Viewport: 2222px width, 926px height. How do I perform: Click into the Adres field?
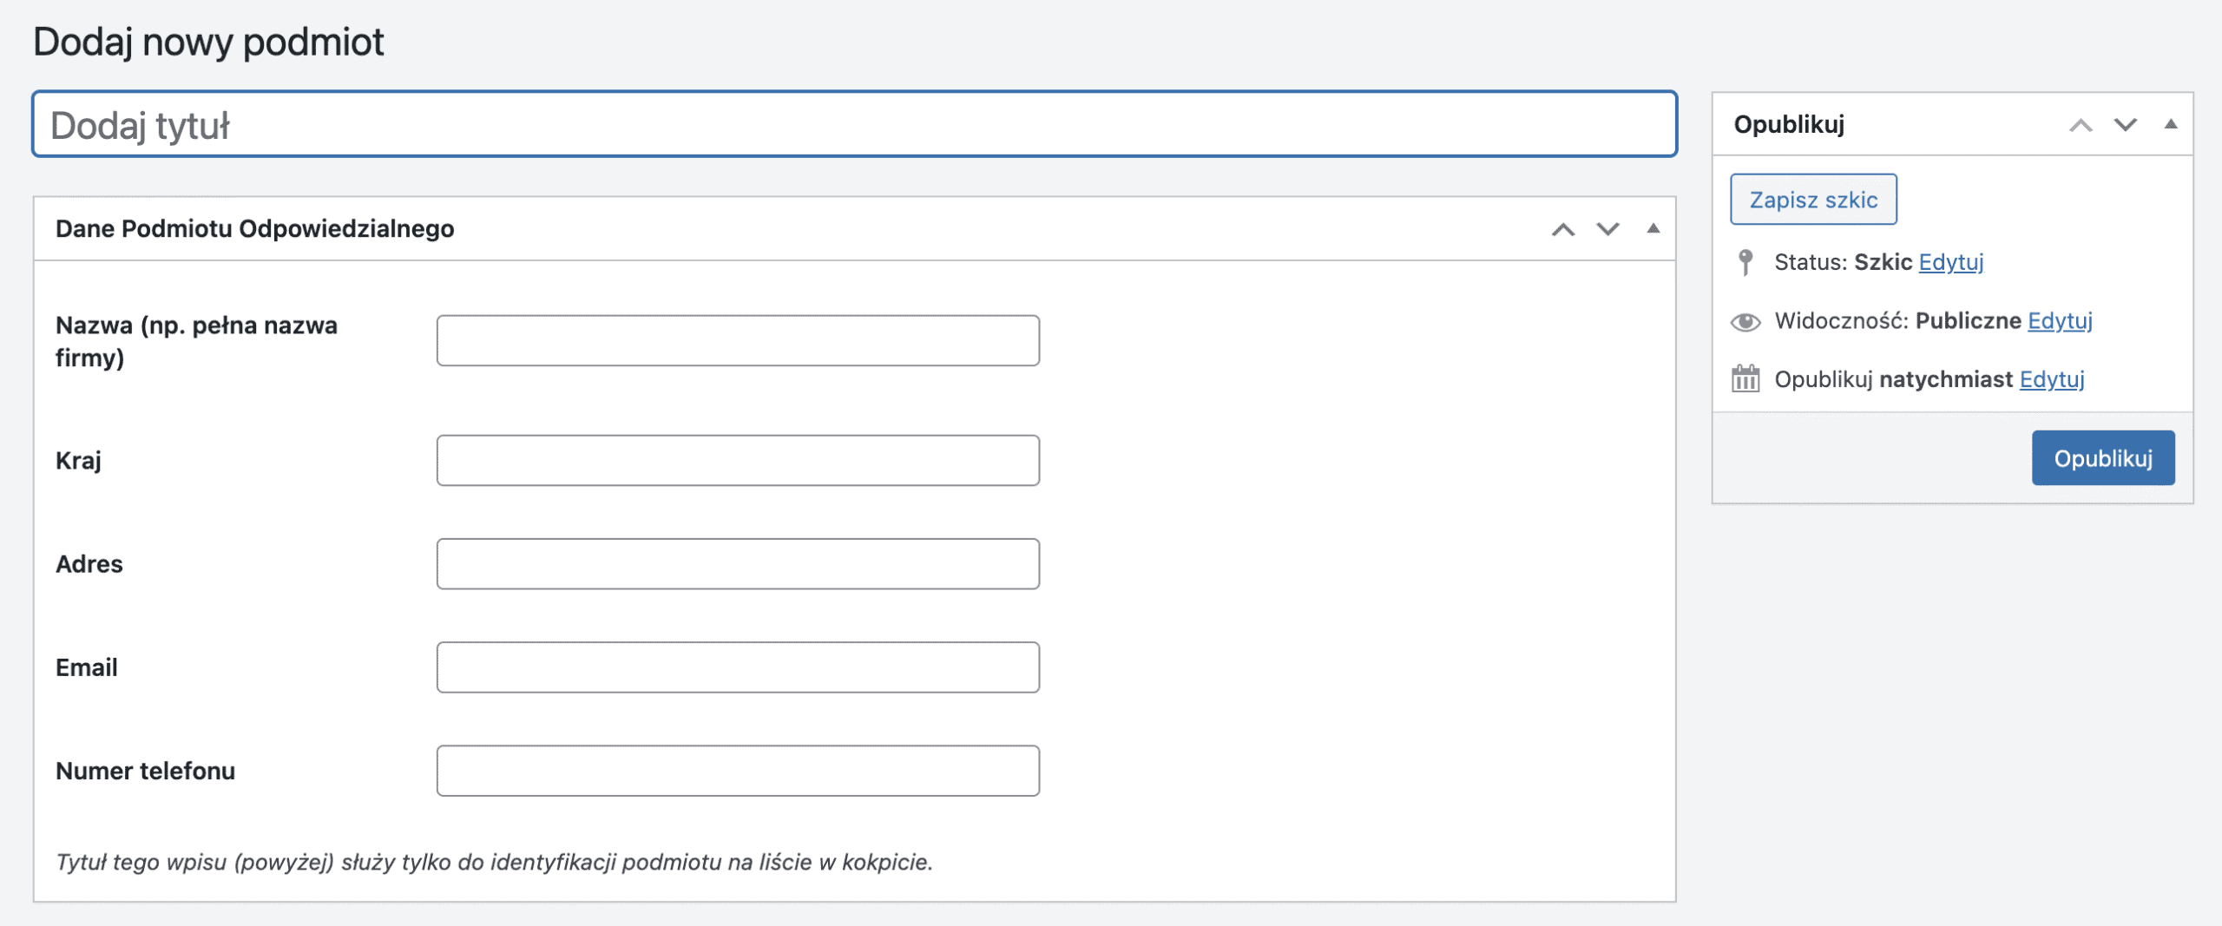pos(738,564)
